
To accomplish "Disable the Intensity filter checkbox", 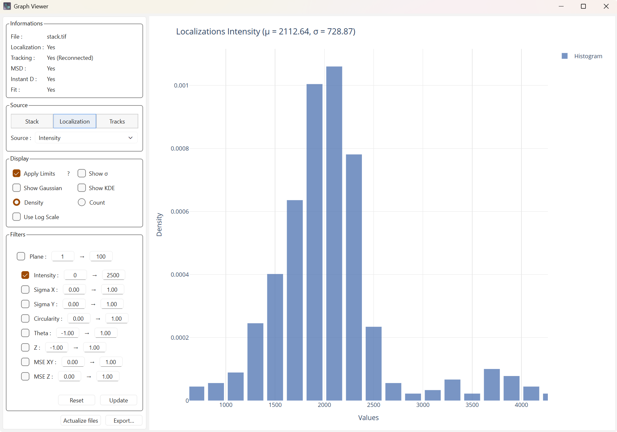I will (x=25, y=275).
